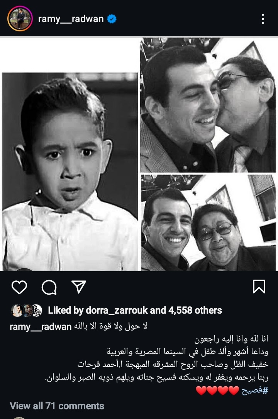The height and width of the screenshot is (419, 278).
Task: Open the three-dot options menu
Action: 263,19
